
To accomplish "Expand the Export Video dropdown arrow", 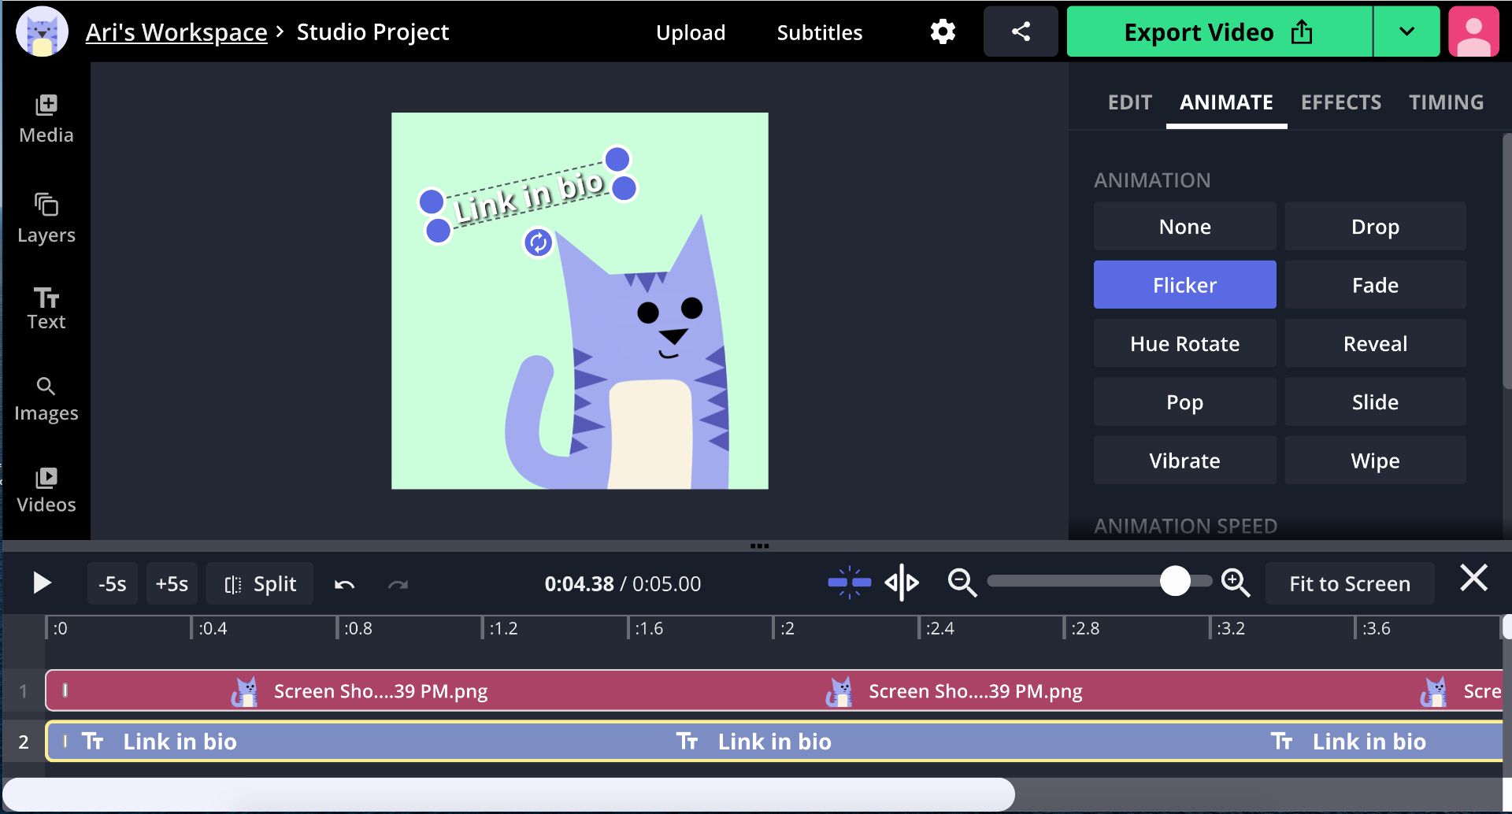I will click(1406, 32).
